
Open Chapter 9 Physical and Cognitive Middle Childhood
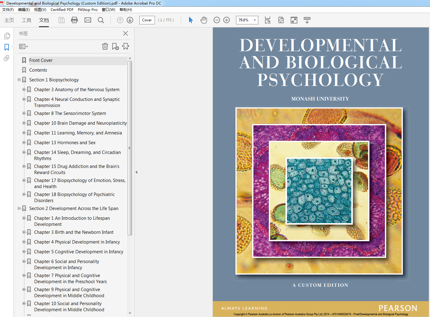point(69,293)
